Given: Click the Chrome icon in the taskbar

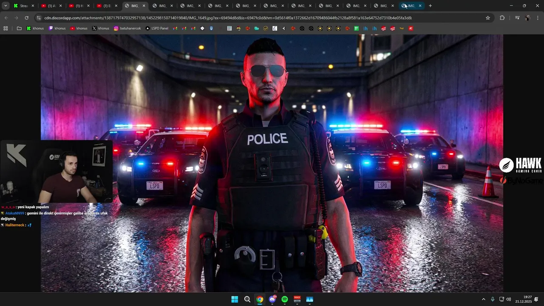Looking at the screenshot, I should (x=260, y=299).
